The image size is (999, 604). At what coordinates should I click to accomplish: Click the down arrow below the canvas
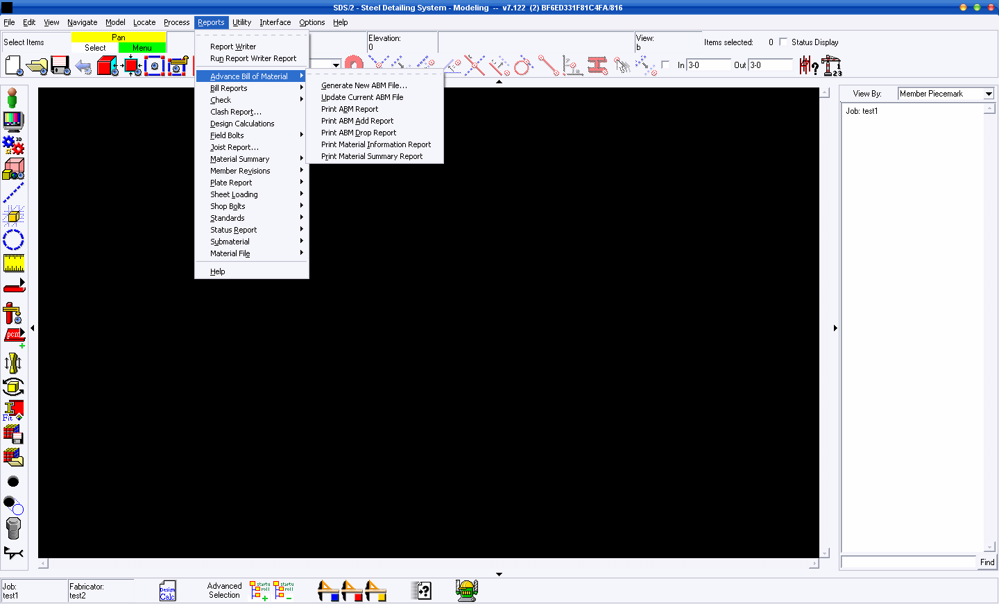499,574
